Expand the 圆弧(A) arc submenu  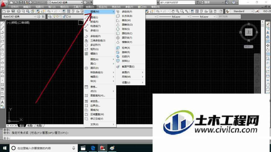coord(100,59)
